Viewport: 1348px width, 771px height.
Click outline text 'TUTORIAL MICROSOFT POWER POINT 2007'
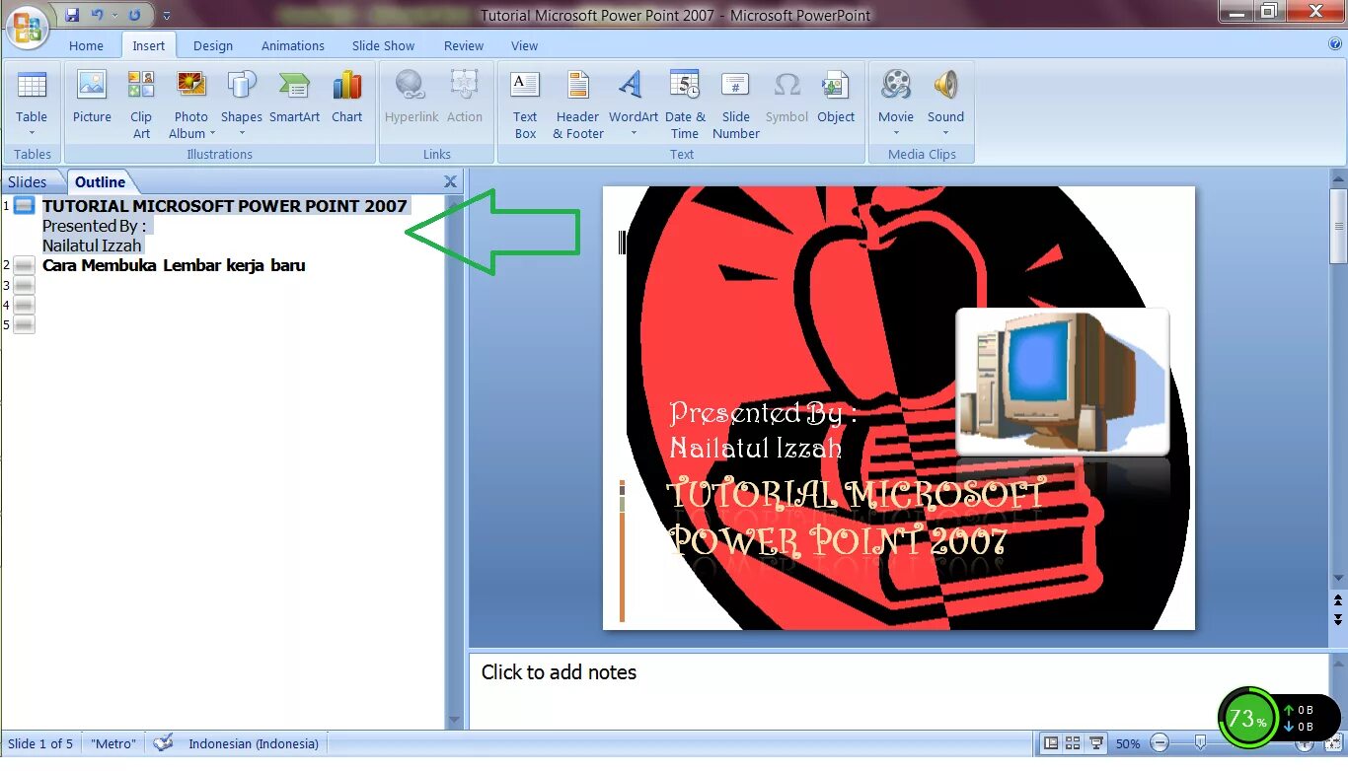(225, 206)
